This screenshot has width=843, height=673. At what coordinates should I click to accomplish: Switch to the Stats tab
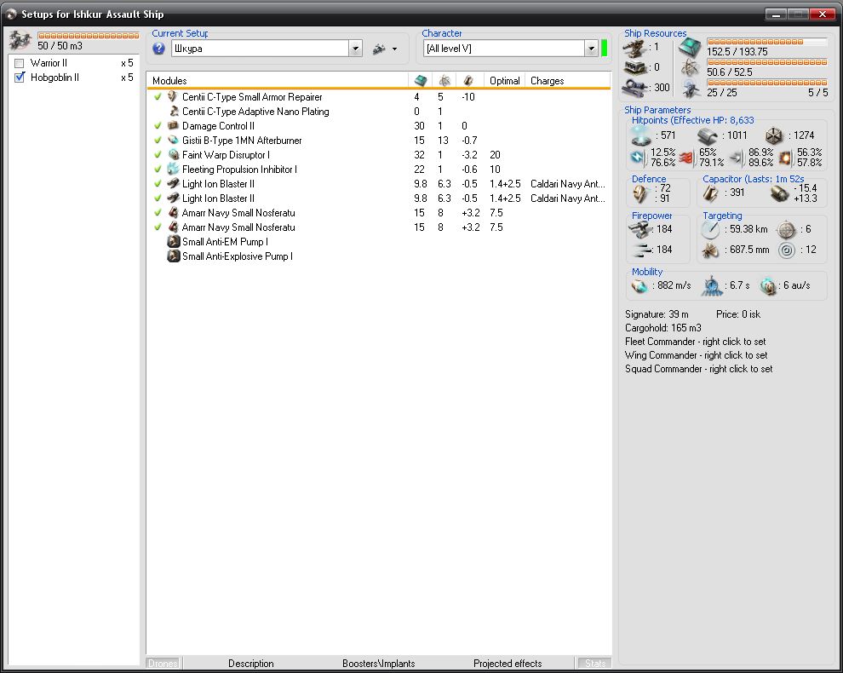(595, 664)
